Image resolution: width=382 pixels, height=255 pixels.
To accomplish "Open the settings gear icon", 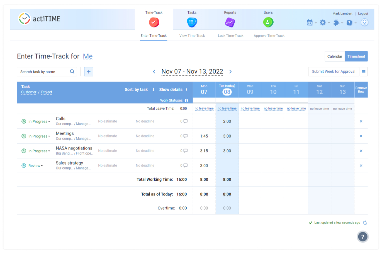I will 323,22.
